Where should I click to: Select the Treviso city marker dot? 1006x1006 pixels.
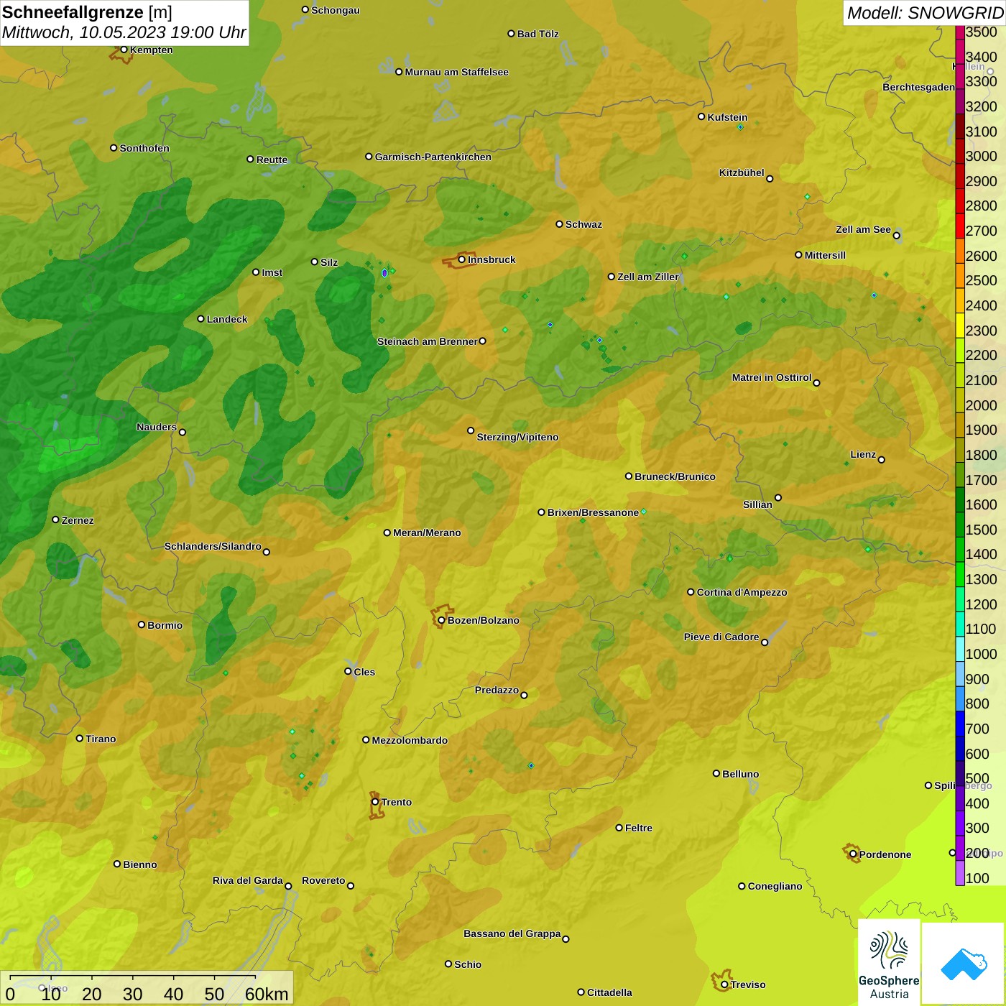(x=724, y=984)
